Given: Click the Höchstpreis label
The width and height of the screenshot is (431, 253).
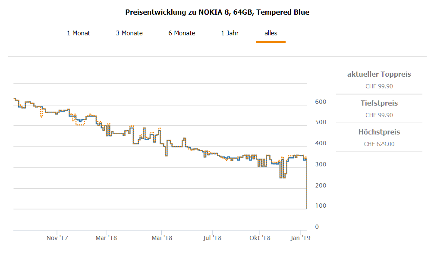Looking at the screenshot, I should click(379, 132).
